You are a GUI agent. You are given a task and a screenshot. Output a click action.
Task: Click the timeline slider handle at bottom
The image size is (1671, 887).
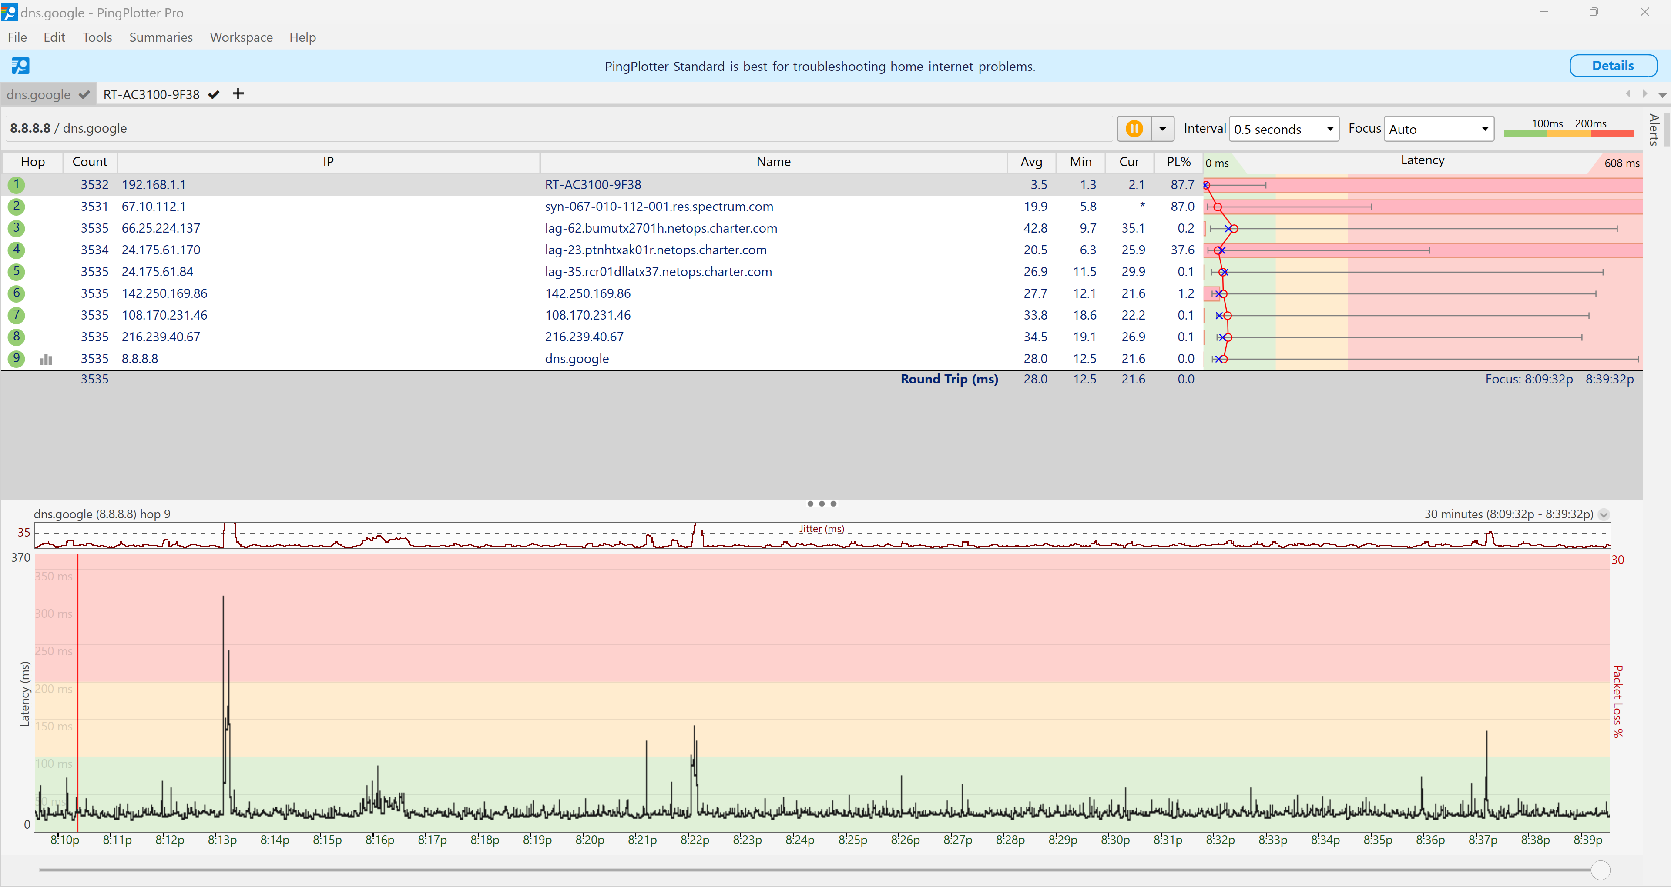pyautogui.click(x=1601, y=870)
